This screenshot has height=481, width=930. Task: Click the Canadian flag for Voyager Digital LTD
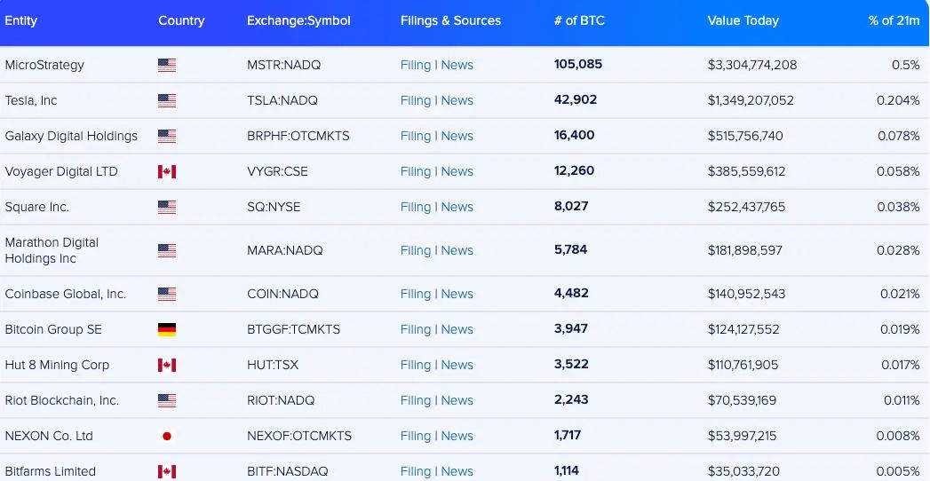pos(167,172)
